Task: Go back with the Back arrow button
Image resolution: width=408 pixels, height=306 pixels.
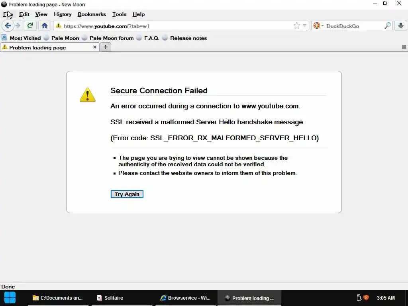Action: (x=8, y=25)
